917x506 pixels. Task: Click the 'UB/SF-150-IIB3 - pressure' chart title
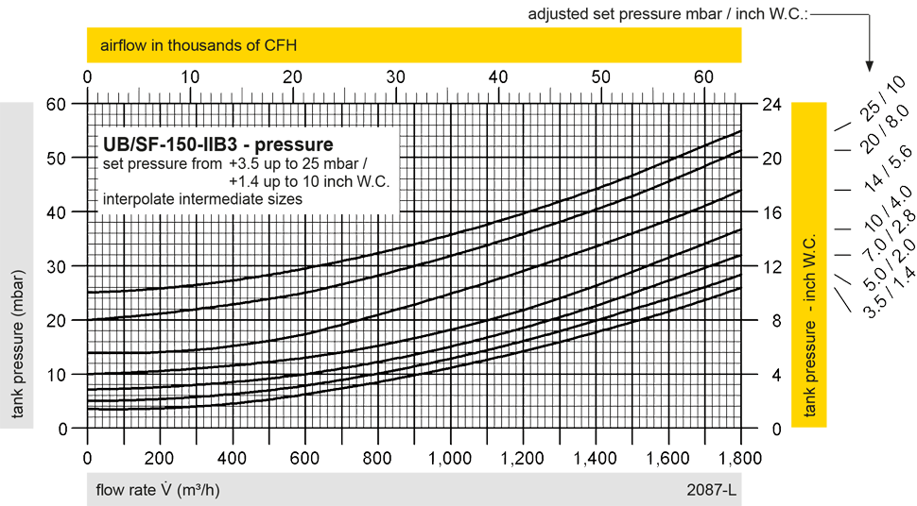point(216,145)
